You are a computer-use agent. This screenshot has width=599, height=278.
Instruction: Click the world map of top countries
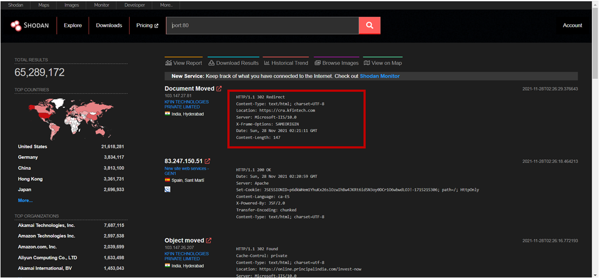(71, 118)
